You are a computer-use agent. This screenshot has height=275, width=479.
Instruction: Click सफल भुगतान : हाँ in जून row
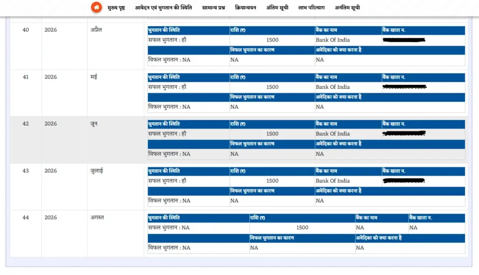pyautogui.click(x=167, y=134)
